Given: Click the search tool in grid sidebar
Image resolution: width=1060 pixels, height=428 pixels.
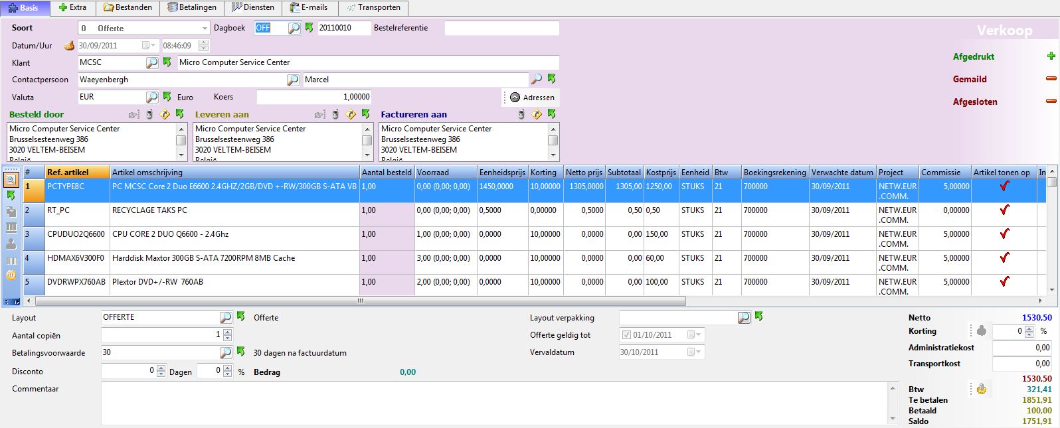Looking at the screenshot, I should (x=11, y=180).
